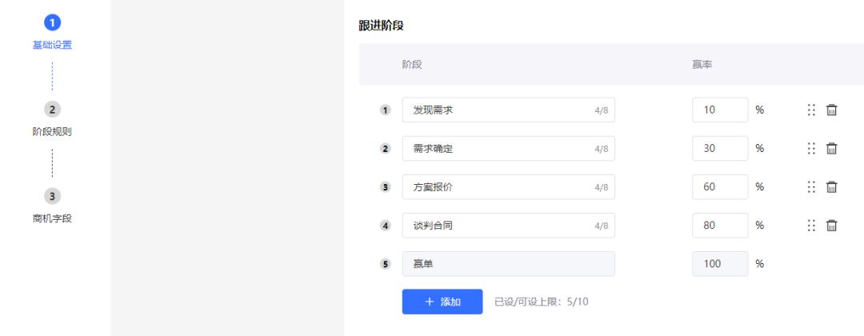The height and width of the screenshot is (336, 864).
Task: Delete the 需求确定 stage with trash icon
Action: pos(831,149)
